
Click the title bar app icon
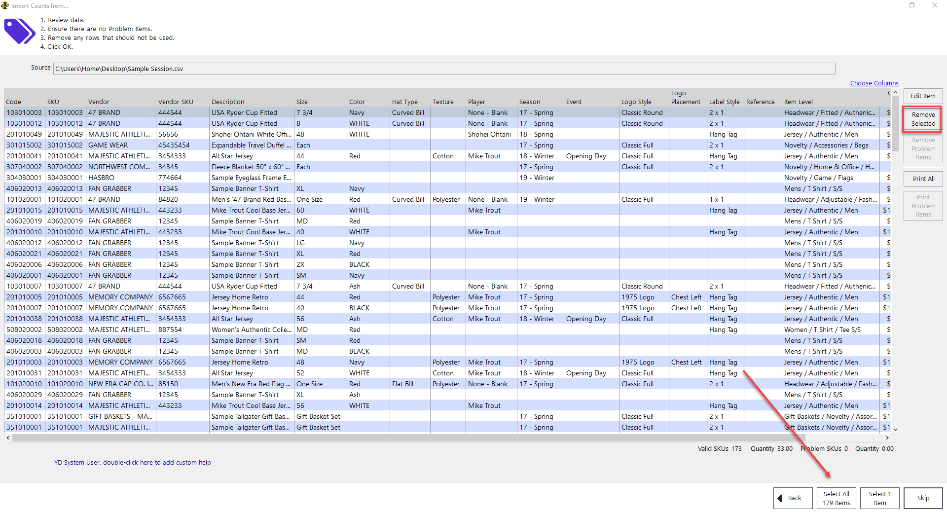click(5, 5)
